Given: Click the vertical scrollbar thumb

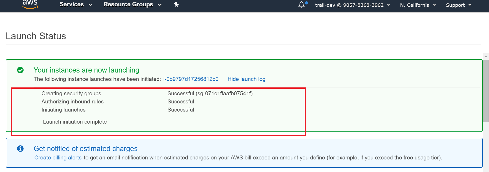Looking at the screenshot, I should [x=486, y=90].
